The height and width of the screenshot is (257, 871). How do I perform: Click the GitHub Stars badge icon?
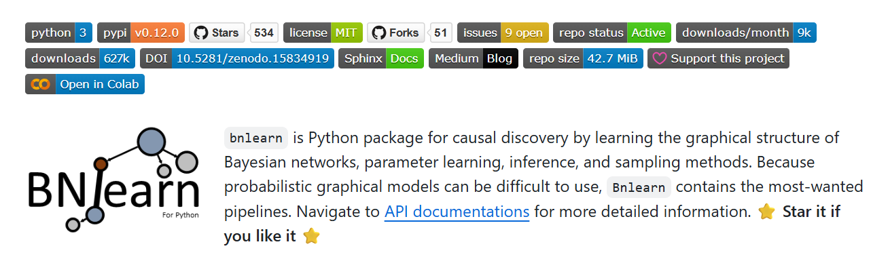200,33
